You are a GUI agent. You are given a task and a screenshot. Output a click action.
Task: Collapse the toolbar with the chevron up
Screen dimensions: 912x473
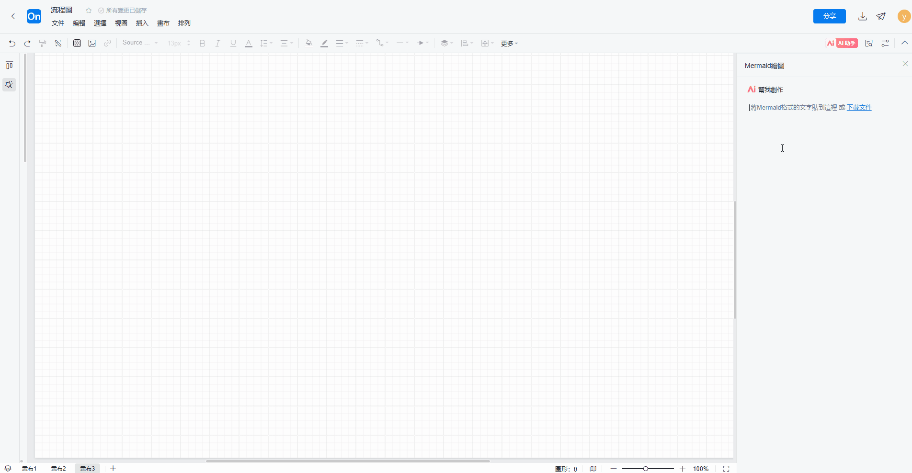(x=904, y=43)
